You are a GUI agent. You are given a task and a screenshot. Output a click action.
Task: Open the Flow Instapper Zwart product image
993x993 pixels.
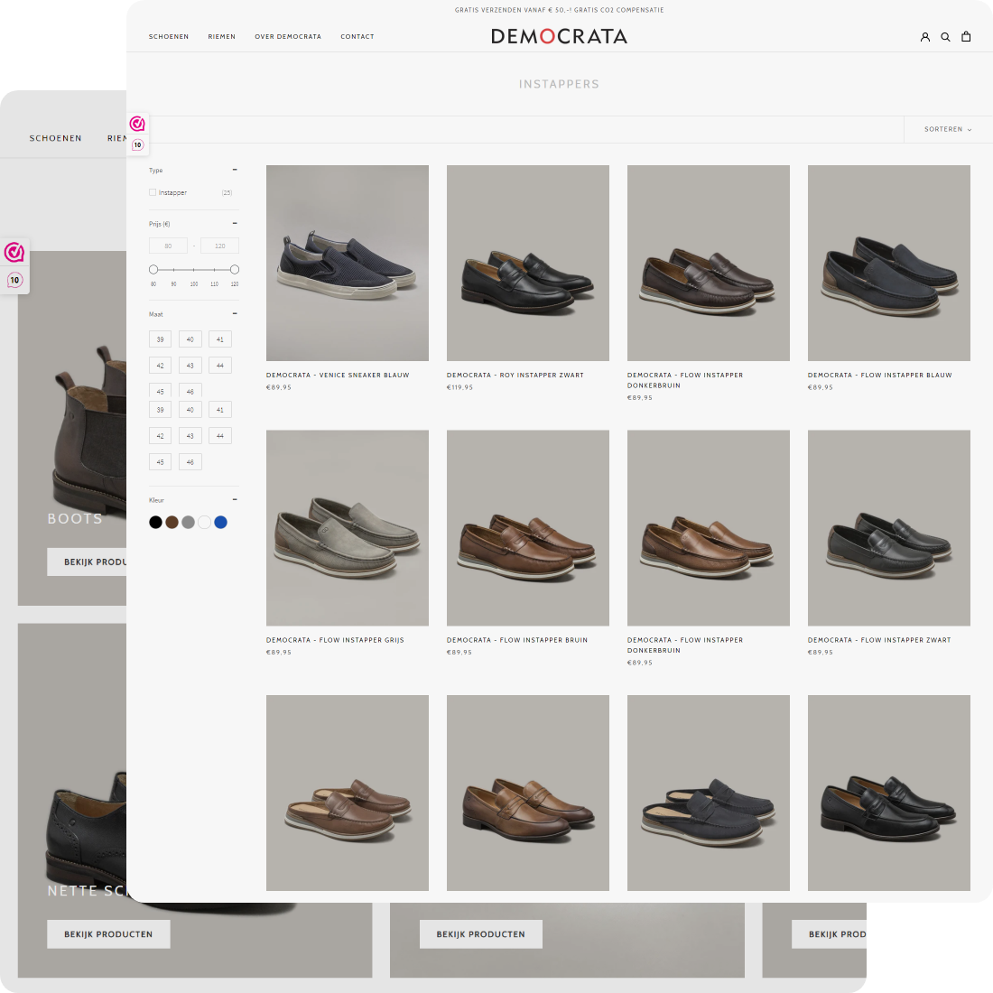888,527
